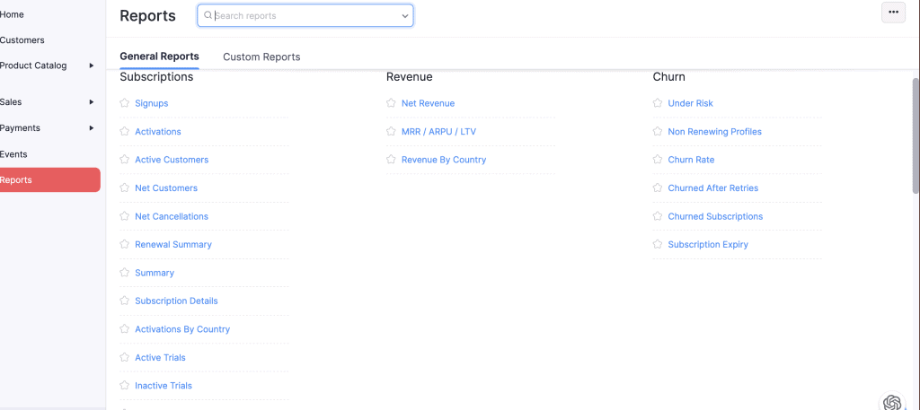Mark Net Customers as favorite
The image size is (920, 410).
point(124,188)
